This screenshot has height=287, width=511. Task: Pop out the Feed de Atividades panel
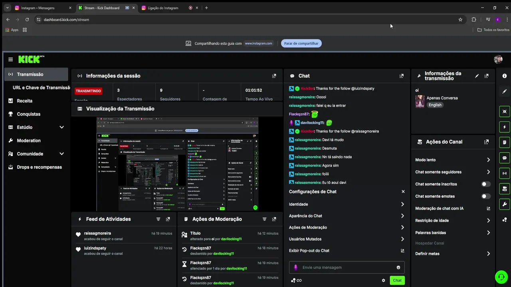pyautogui.click(x=168, y=219)
